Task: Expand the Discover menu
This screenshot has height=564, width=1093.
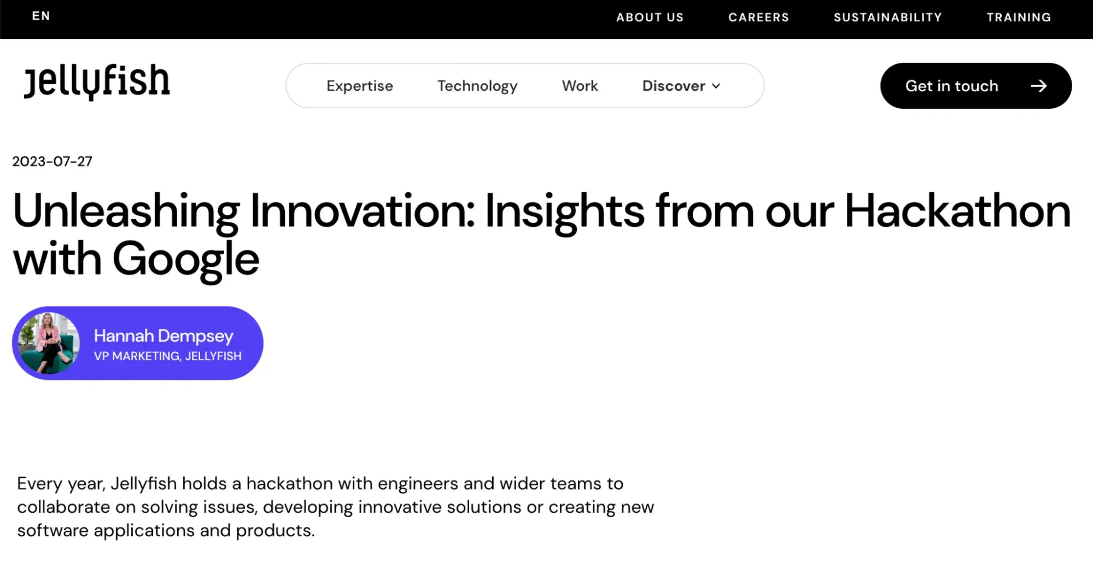Action: (x=674, y=86)
